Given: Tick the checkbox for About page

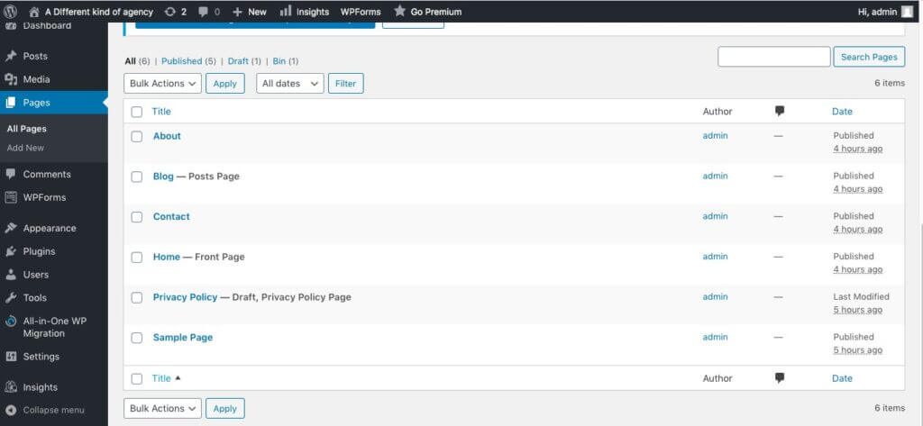Looking at the screenshot, I should tap(137, 137).
